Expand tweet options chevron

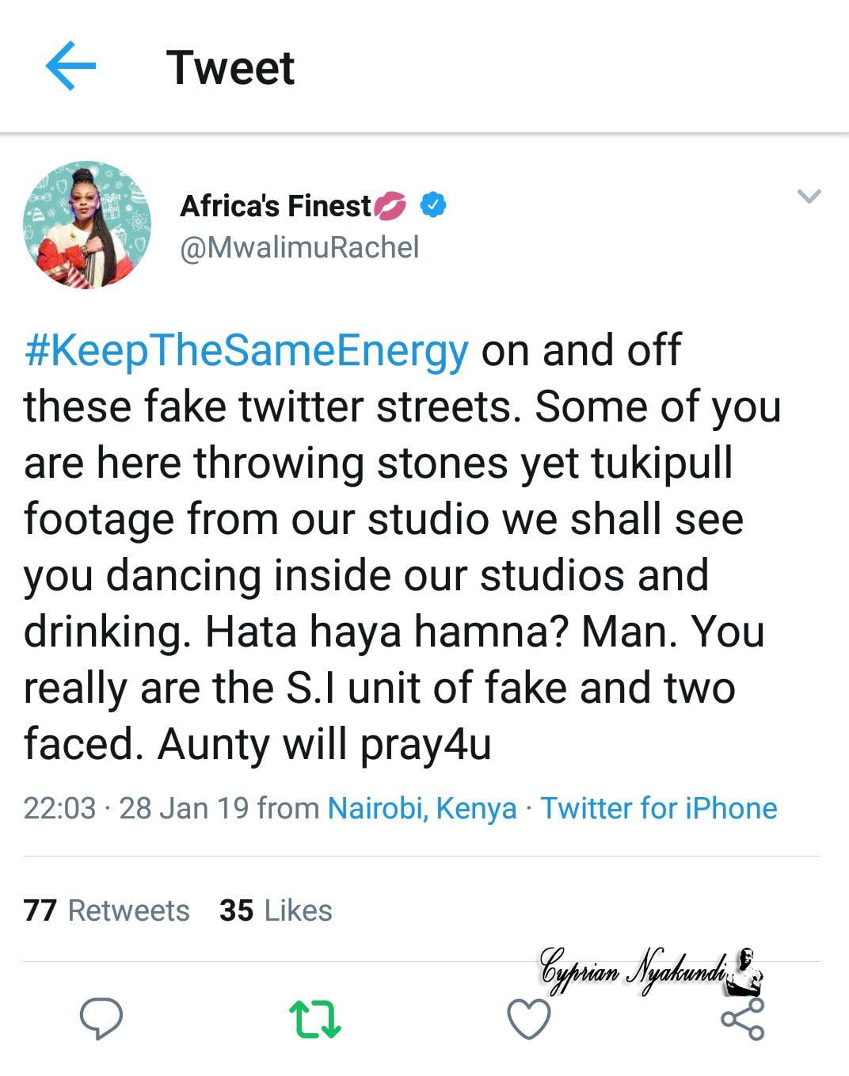tap(809, 196)
